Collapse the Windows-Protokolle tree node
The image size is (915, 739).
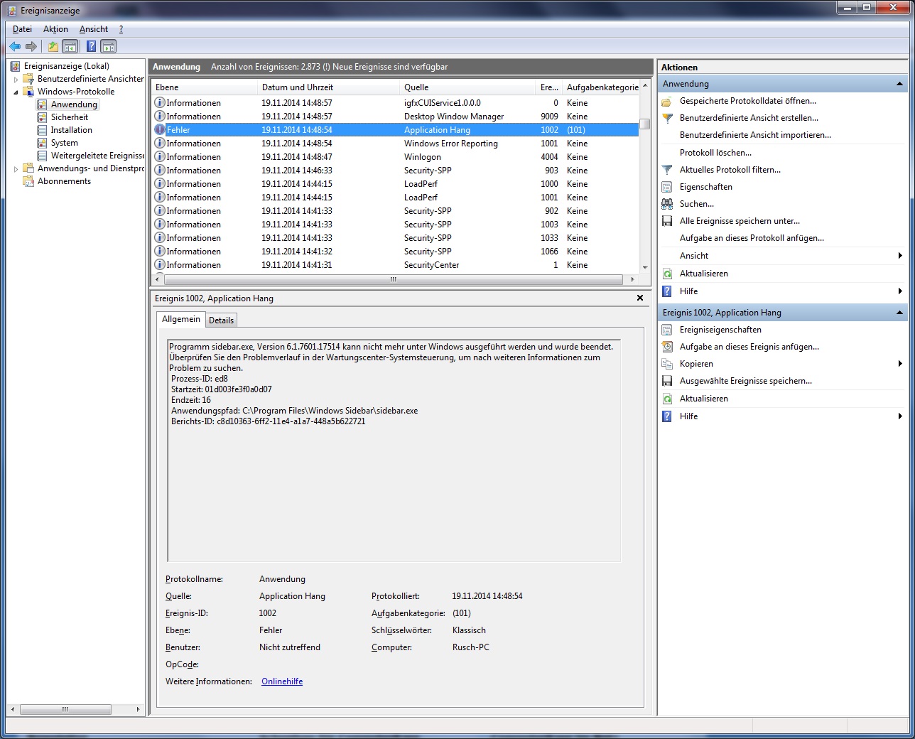[16, 92]
